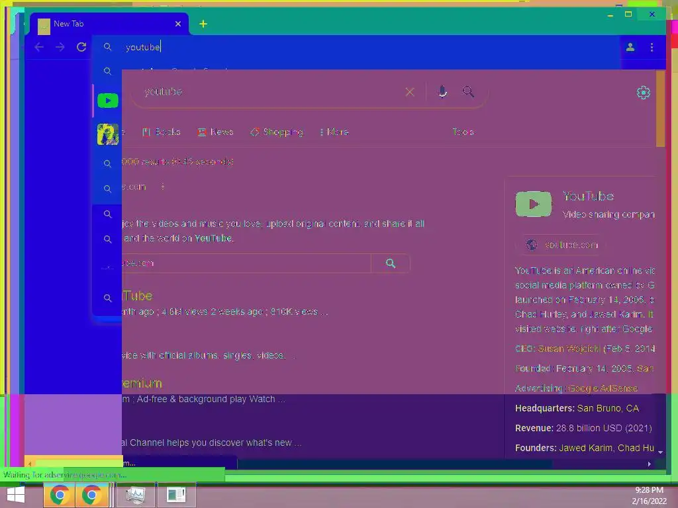Click the browser forward arrow
The width and height of the screenshot is (678, 508).
(60, 47)
